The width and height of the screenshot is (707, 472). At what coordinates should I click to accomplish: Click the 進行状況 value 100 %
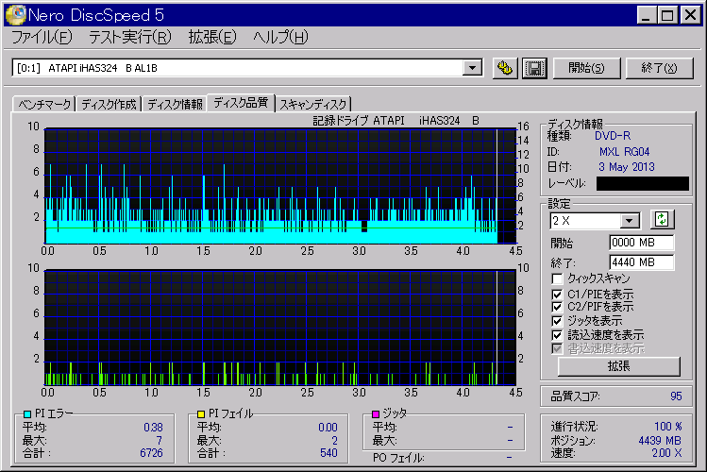click(x=667, y=427)
